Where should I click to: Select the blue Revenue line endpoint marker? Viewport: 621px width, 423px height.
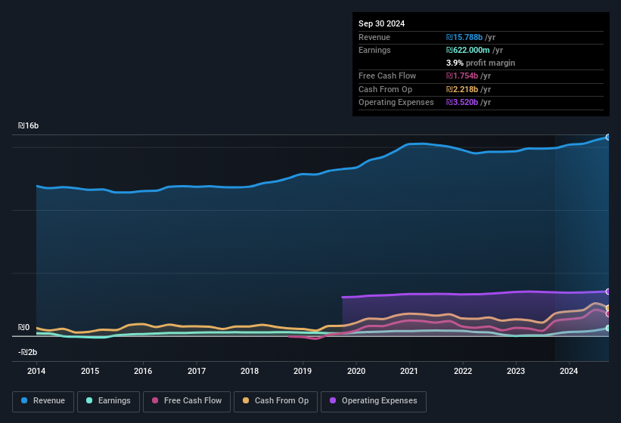[608, 137]
